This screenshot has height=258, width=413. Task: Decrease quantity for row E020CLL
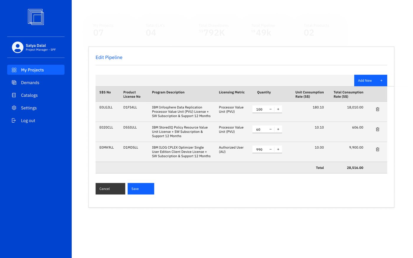click(x=271, y=129)
